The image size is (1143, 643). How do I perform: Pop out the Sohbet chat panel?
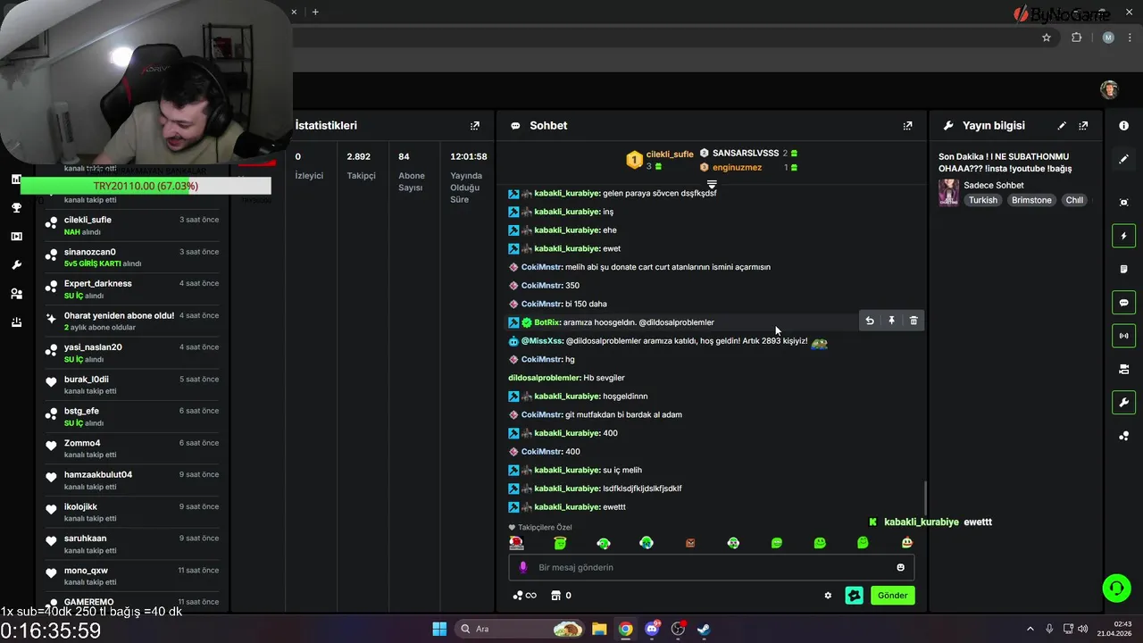click(907, 126)
